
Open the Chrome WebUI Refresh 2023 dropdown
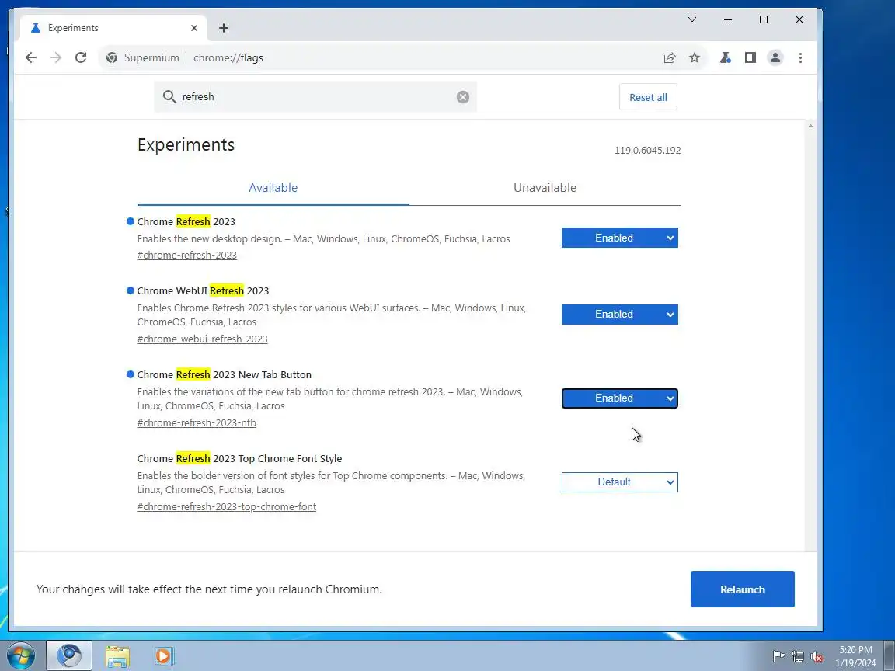[619, 315]
